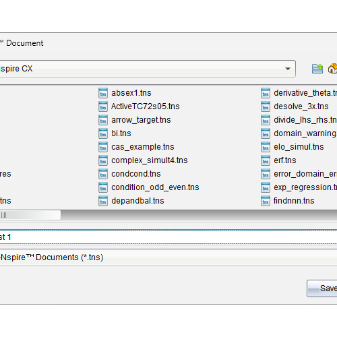Select the file name absex1.tns

131,93
